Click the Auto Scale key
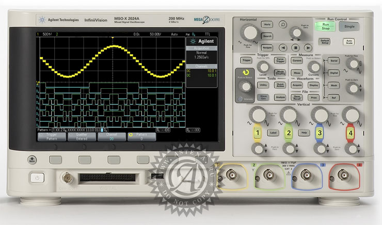 (x=349, y=41)
